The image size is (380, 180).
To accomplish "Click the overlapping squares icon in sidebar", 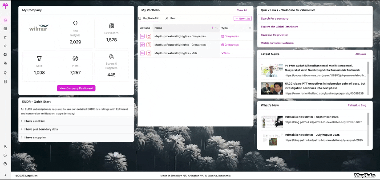I will (x=5, y=63).
